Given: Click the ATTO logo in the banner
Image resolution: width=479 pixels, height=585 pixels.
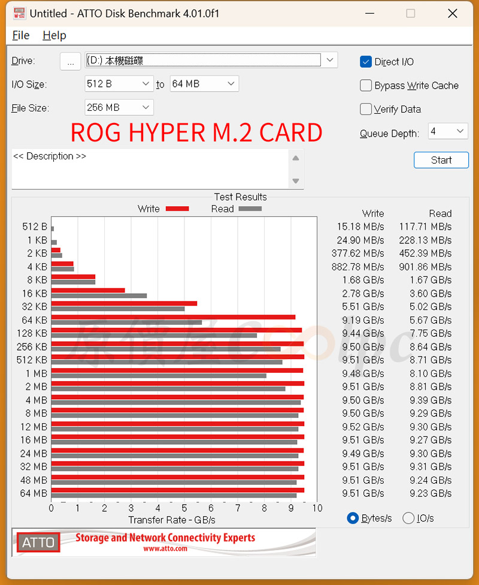Looking at the screenshot, I should (38, 542).
